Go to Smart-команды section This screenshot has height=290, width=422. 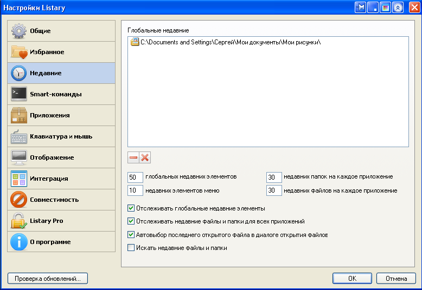pyautogui.click(x=61, y=94)
